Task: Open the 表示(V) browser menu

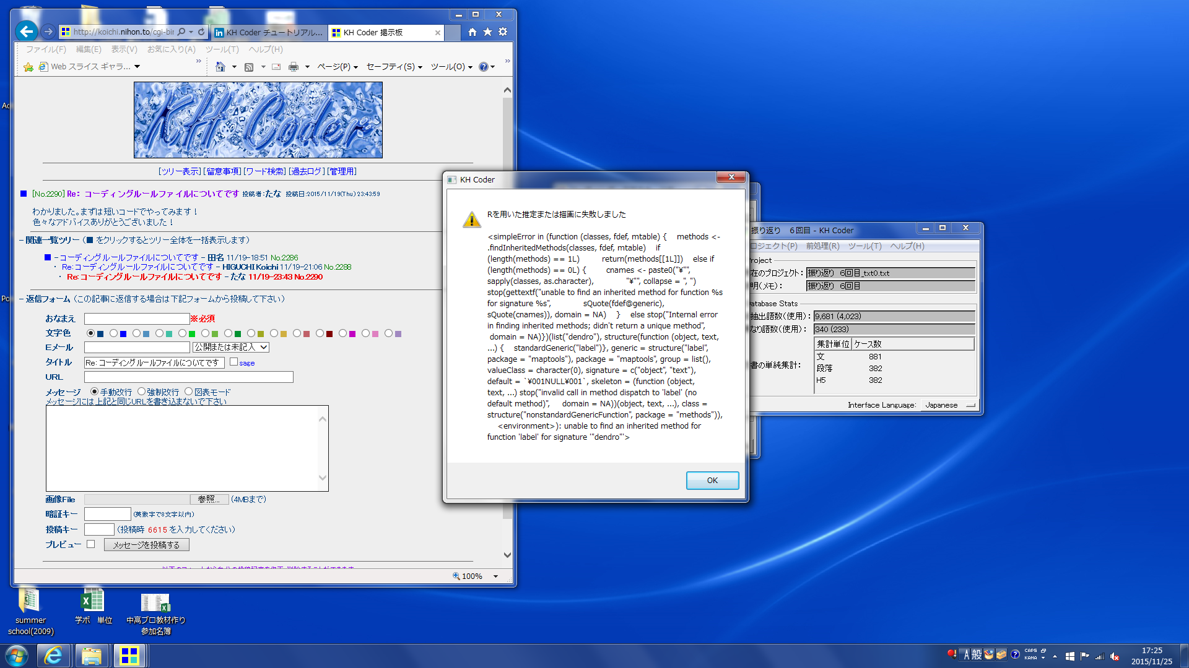Action: pyautogui.click(x=124, y=49)
